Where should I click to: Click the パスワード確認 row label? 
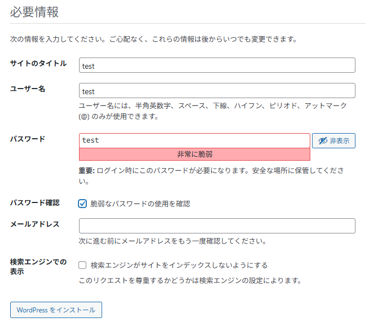point(34,202)
